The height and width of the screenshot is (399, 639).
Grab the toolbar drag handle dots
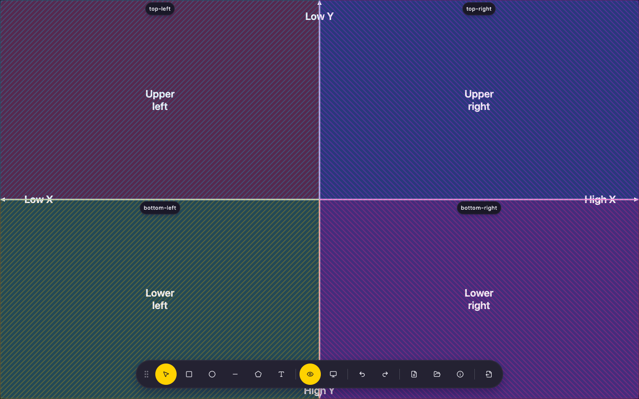click(x=146, y=374)
